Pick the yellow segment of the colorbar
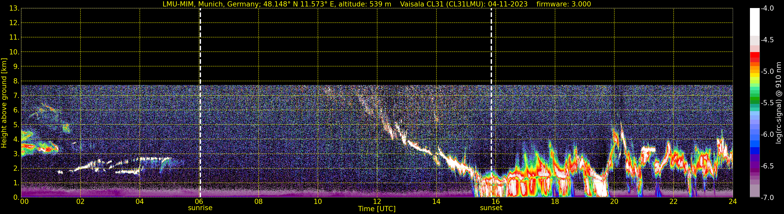The width and height of the screenshot is (784, 214). (754, 75)
